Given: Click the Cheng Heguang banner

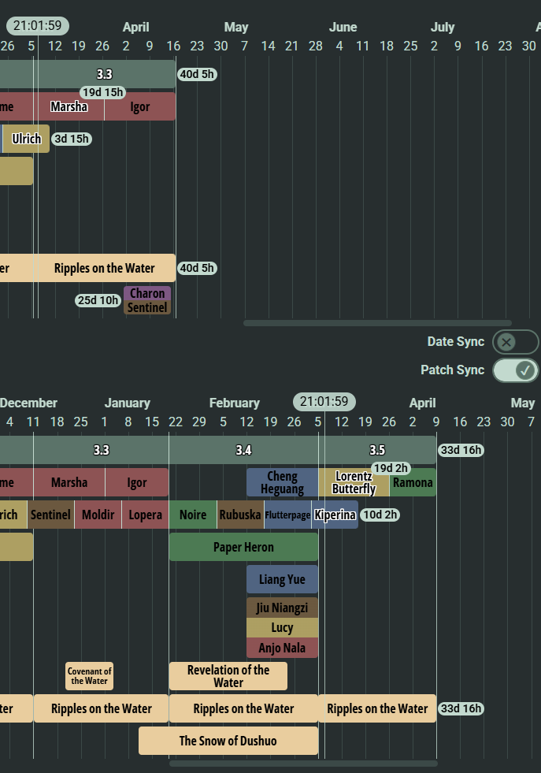Looking at the screenshot, I should [x=283, y=482].
